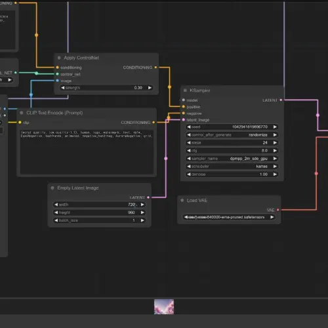Collapse the CLIP Text Encode node dot

pos(22,113)
